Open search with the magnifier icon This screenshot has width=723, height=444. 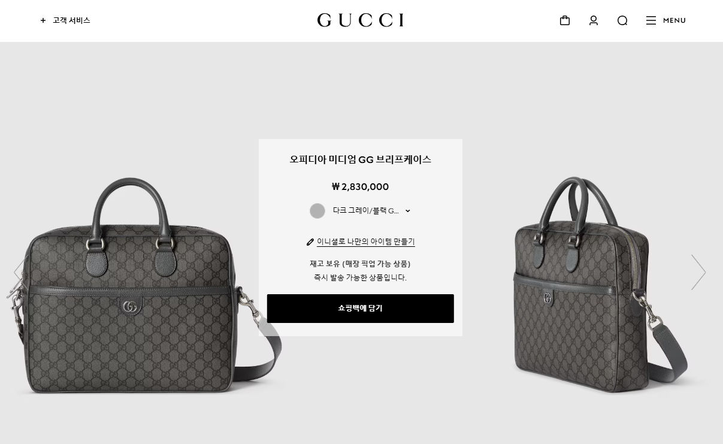pyautogui.click(x=622, y=20)
